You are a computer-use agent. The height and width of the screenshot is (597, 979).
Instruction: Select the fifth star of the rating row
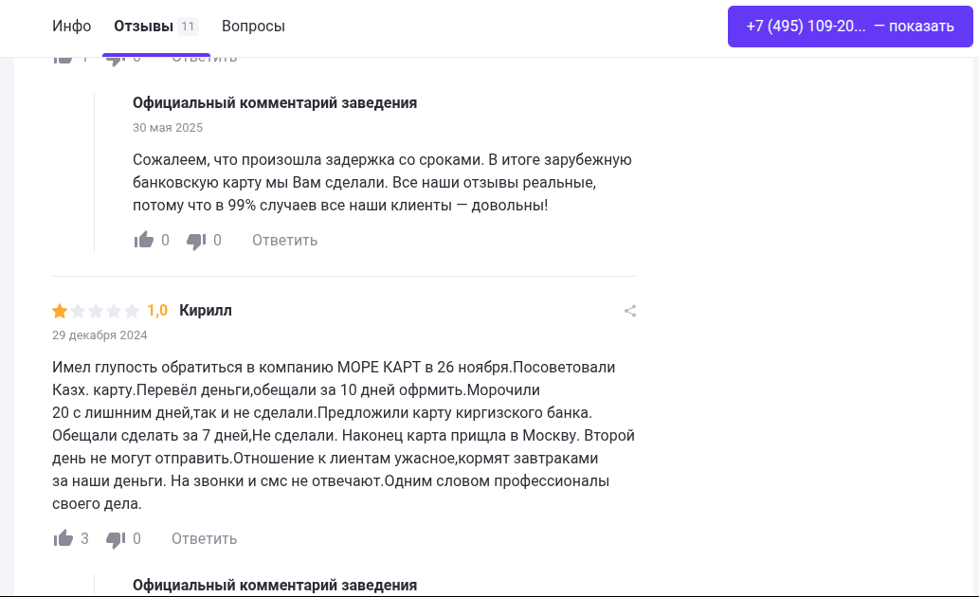tap(134, 310)
